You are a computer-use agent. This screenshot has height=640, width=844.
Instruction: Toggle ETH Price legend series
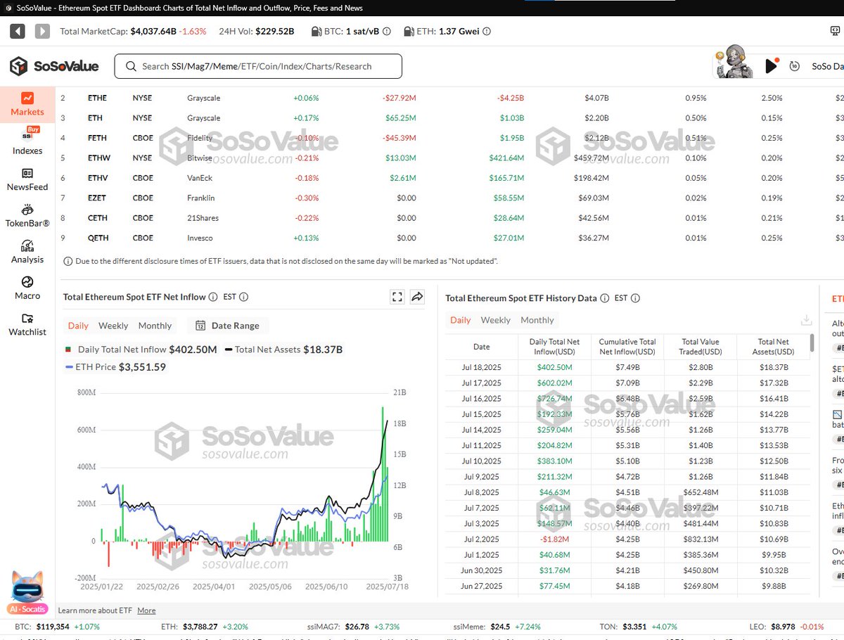(115, 366)
